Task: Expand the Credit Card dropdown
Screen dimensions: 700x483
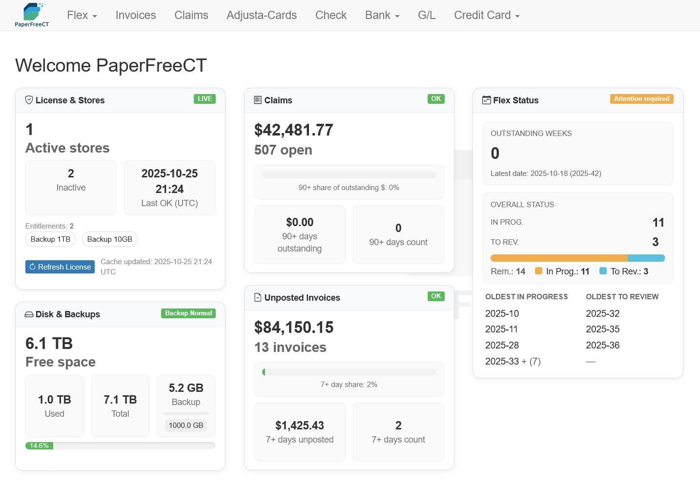Action: (486, 15)
